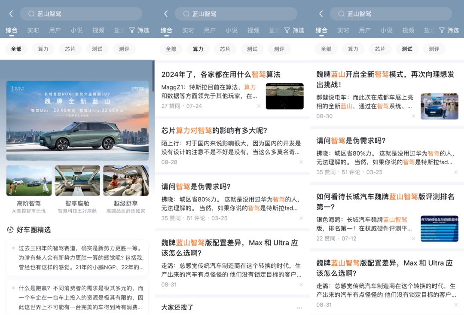Tap the back arrow on the left screen
The height and width of the screenshot is (315, 464).
tap(11, 14)
